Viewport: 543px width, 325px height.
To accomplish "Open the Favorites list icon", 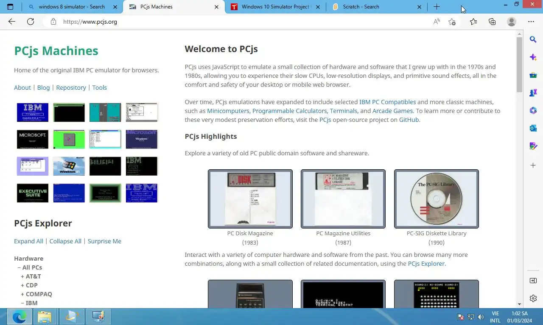I will point(473,22).
